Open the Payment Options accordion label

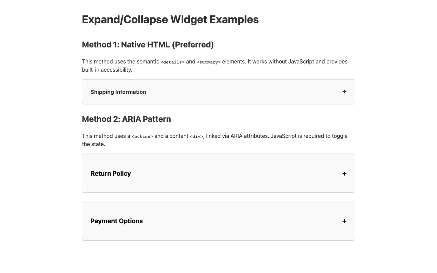[x=116, y=221]
